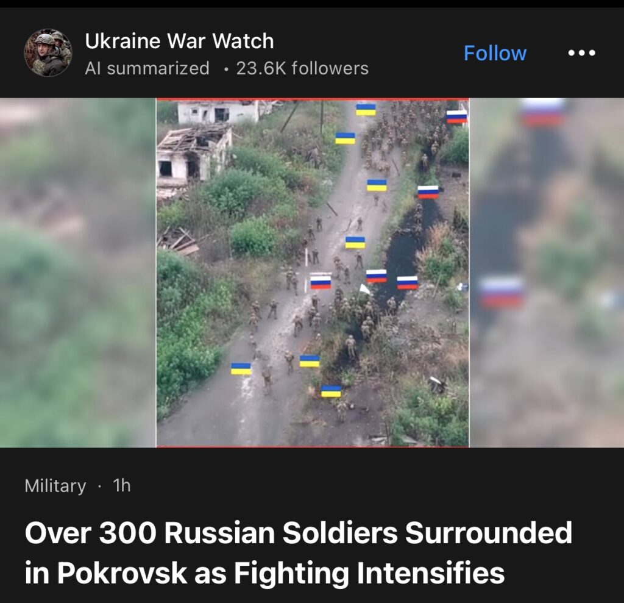The image size is (624, 603).
Task: Select the Military category tag
Action: [x=55, y=485]
